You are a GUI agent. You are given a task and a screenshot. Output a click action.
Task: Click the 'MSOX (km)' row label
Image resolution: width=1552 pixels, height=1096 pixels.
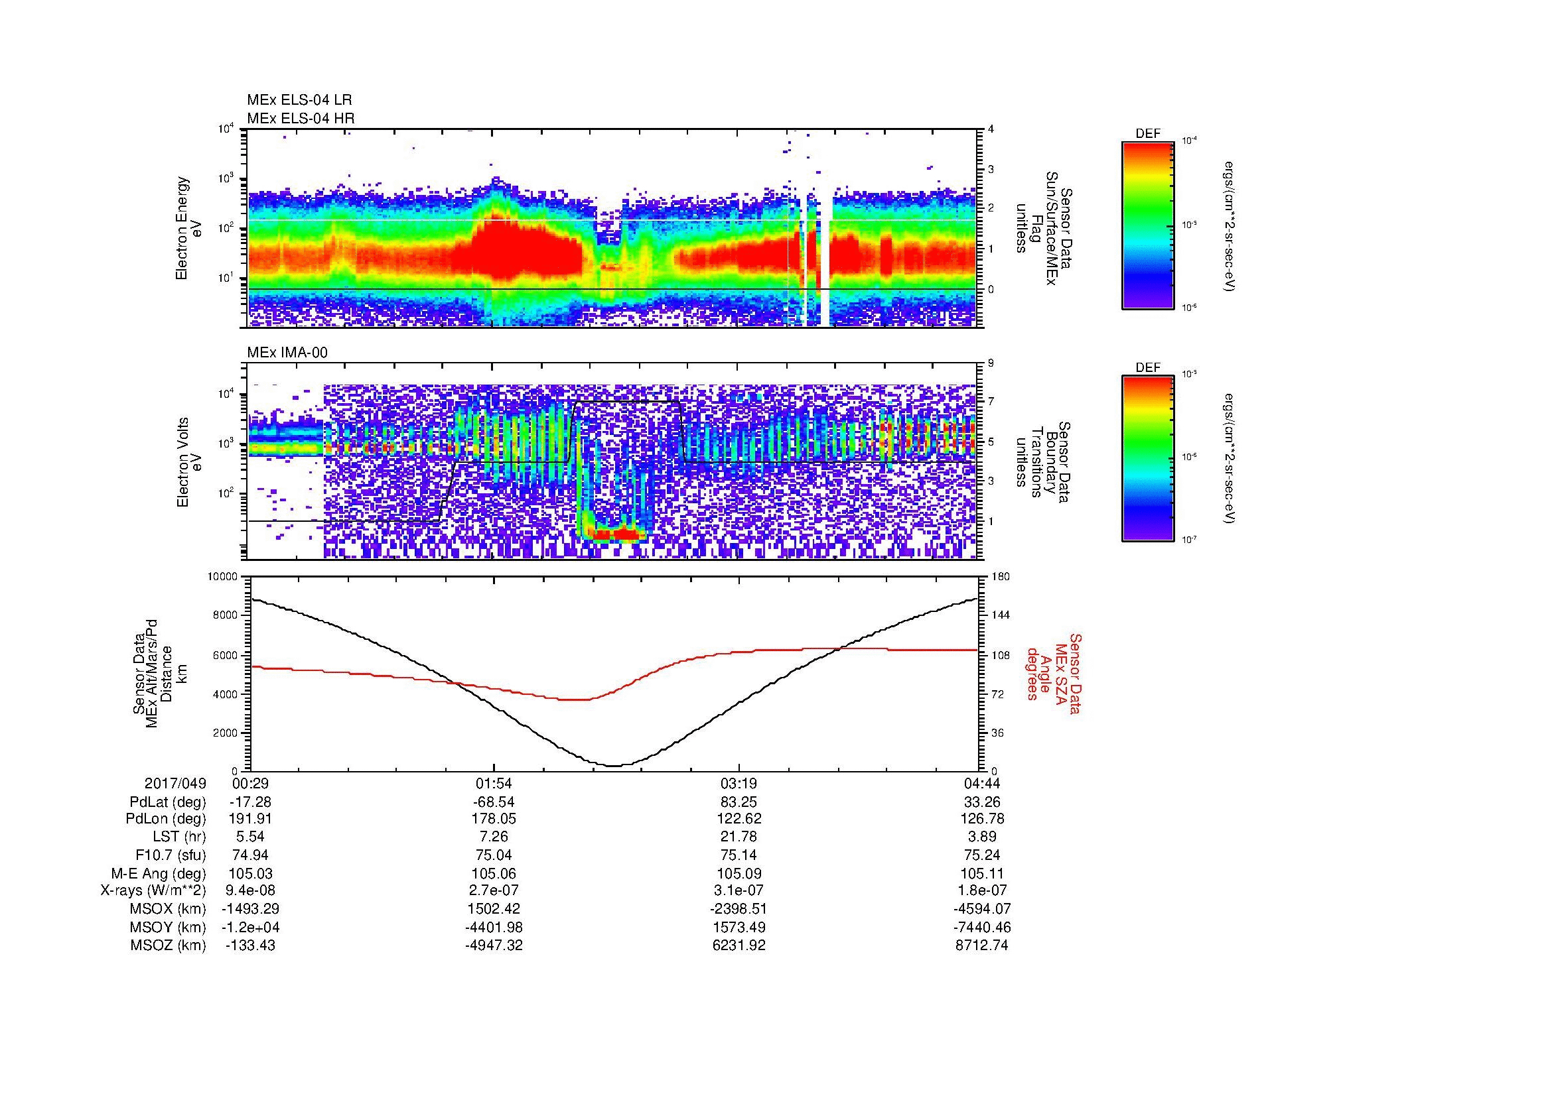click(168, 909)
